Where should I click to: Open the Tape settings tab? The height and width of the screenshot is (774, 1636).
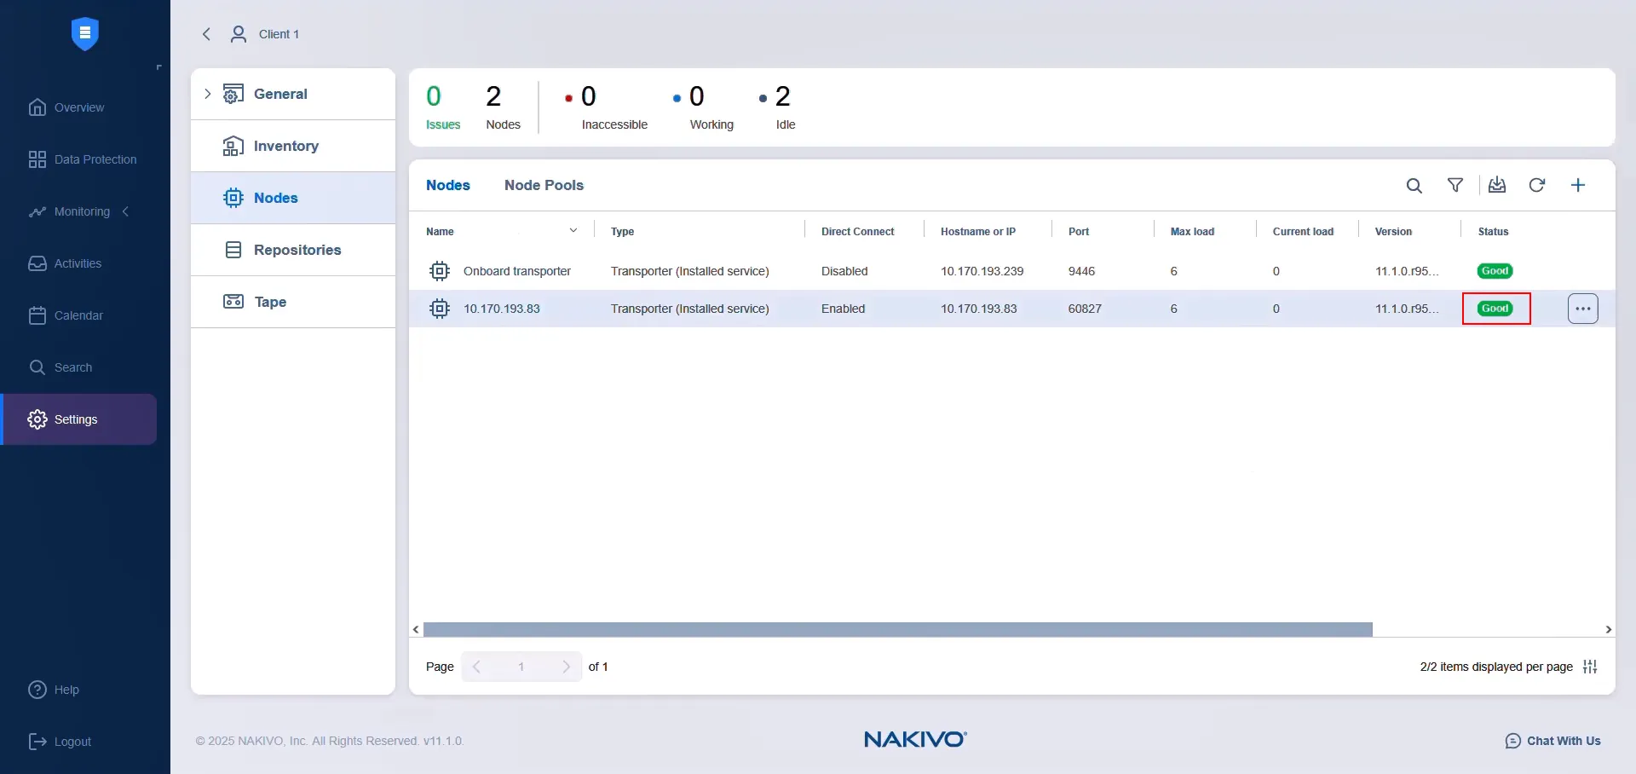point(293,302)
